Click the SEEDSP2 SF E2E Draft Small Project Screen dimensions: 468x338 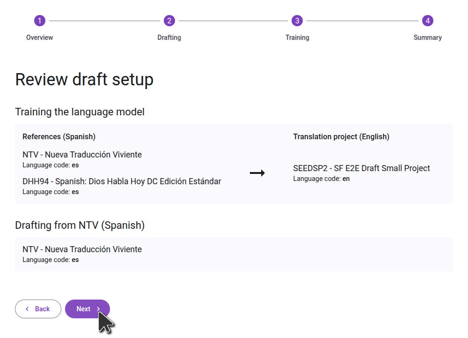click(361, 168)
